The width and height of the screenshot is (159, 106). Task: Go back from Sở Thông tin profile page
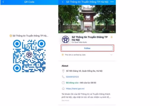(63, 2)
